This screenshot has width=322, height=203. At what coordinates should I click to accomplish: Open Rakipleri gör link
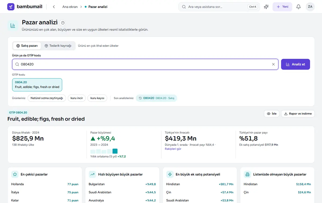coord(173,149)
